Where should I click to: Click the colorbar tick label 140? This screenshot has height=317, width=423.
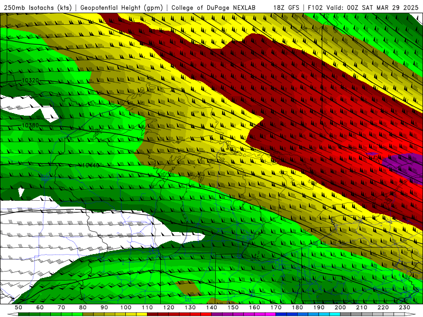[x=212, y=307]
